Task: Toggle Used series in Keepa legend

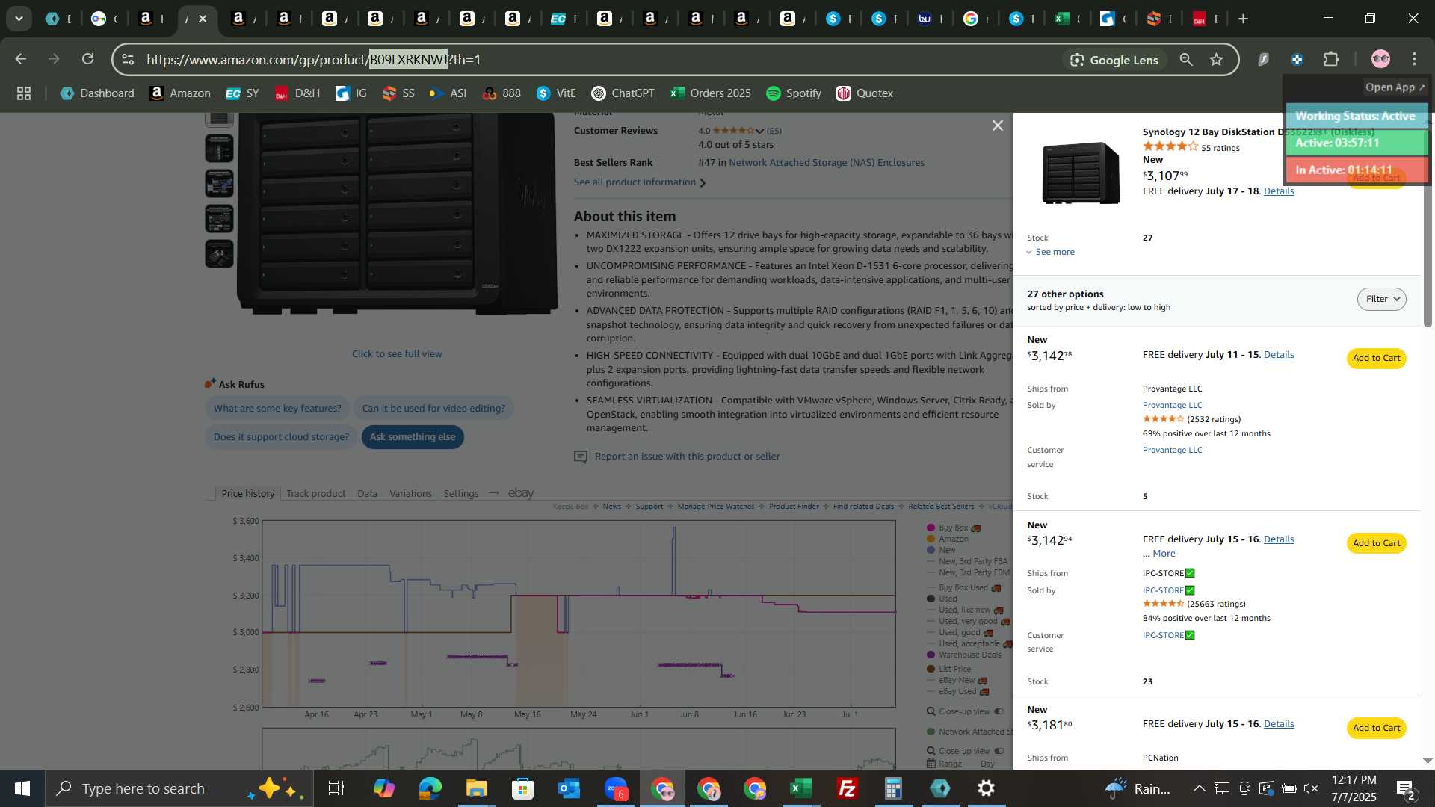Action: point(942,599)
